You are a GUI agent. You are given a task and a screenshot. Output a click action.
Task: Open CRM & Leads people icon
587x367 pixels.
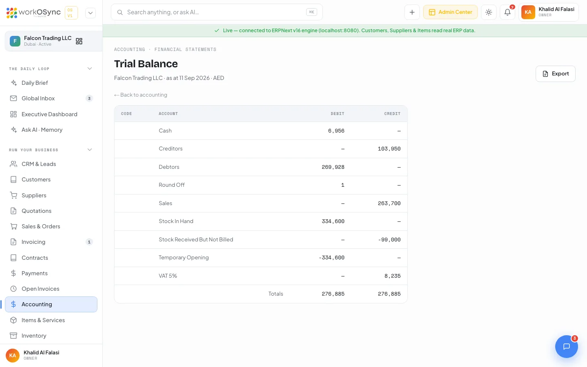click(x=13, y=164)
